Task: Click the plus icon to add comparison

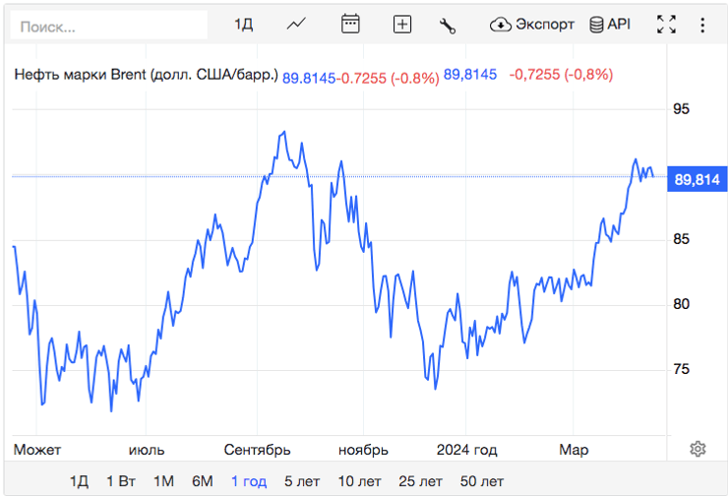Action: pyautogui.click(x=401, y=25)
